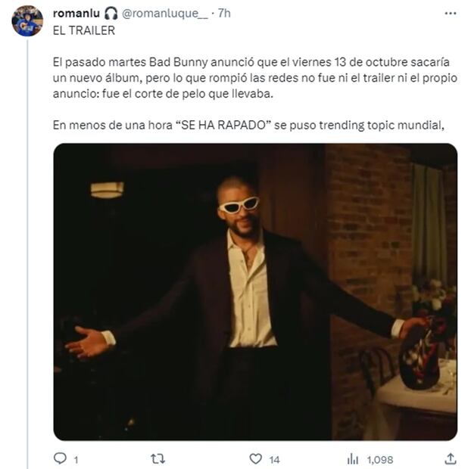The width and height of the screenshot is (471, 469).
Task: Click the 1,098 views count
Action: pyautogui.click(x=379, y=459)
